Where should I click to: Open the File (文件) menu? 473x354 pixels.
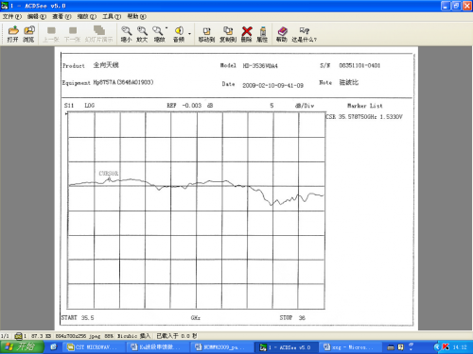coord(12,16)
